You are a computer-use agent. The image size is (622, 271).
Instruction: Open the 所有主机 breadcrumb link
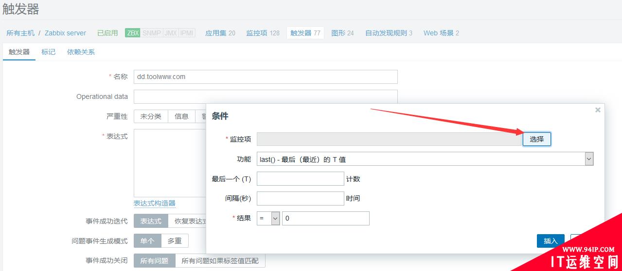(x=20, y=33)
